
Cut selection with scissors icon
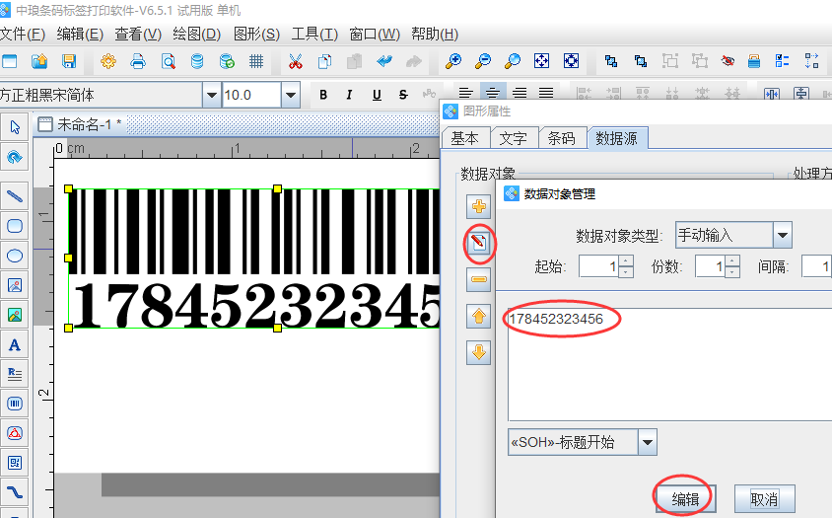tap(296, 61)
